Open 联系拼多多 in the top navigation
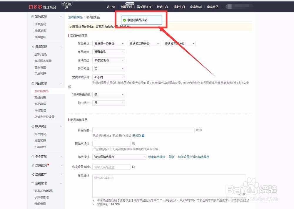This screenshot has height=209, width=294. (144, 7)
